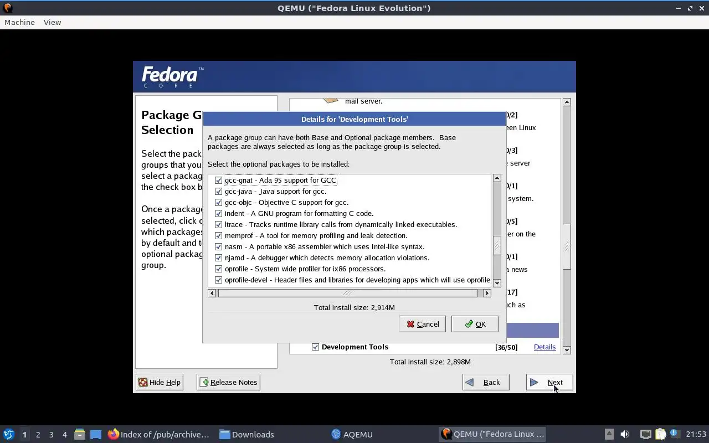Click the package list horizontal scrollbar thumb
This screenshot has height=443, width=709.
click(347, 293)
